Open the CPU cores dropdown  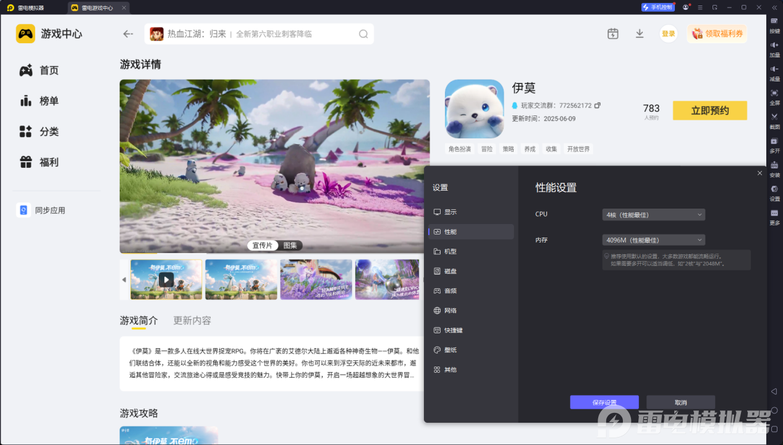click(x=653, y=214)
